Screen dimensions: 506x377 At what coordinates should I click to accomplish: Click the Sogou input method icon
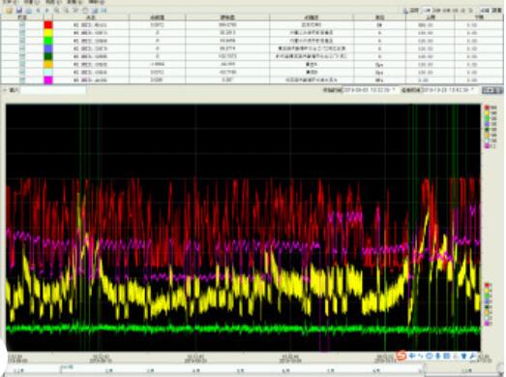tap(402, 357)
